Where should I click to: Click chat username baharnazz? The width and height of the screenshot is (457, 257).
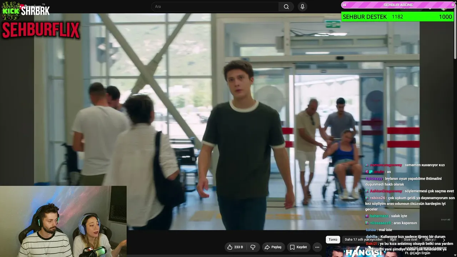[x=379, y=216]
